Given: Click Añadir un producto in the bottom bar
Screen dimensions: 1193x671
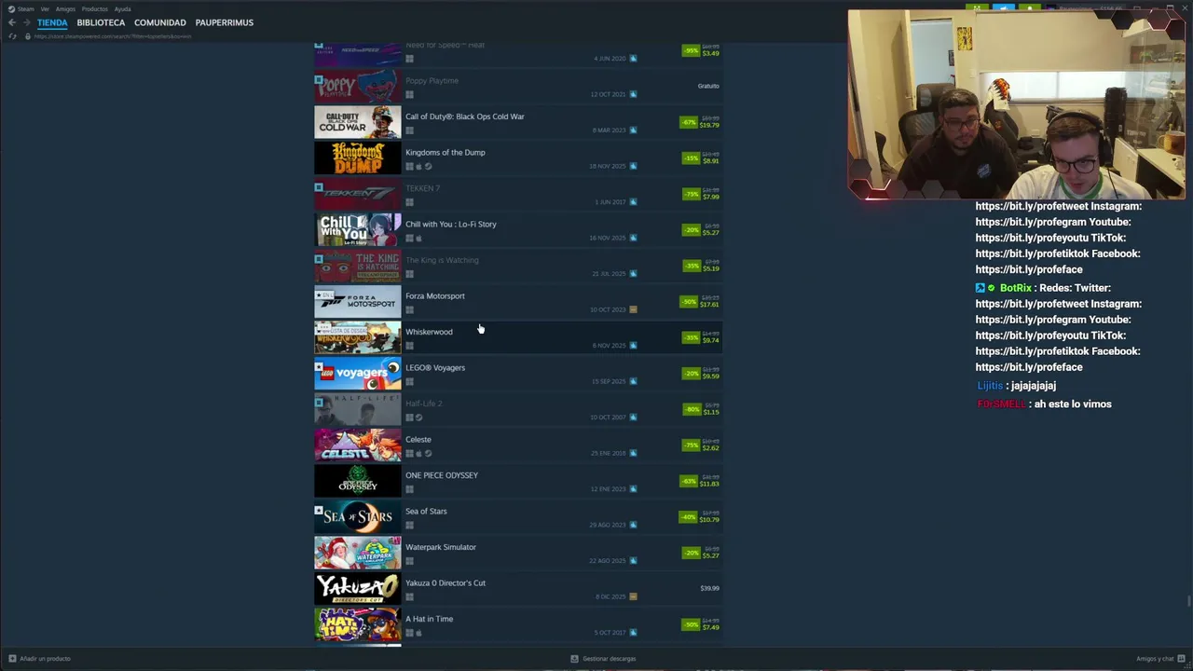Looking at the screenshot, I should pos(39,659).
